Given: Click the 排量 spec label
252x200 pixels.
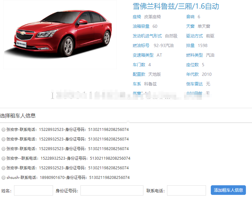Looking at the screenshot, I should pyautogui.click(x=190, y=45).
